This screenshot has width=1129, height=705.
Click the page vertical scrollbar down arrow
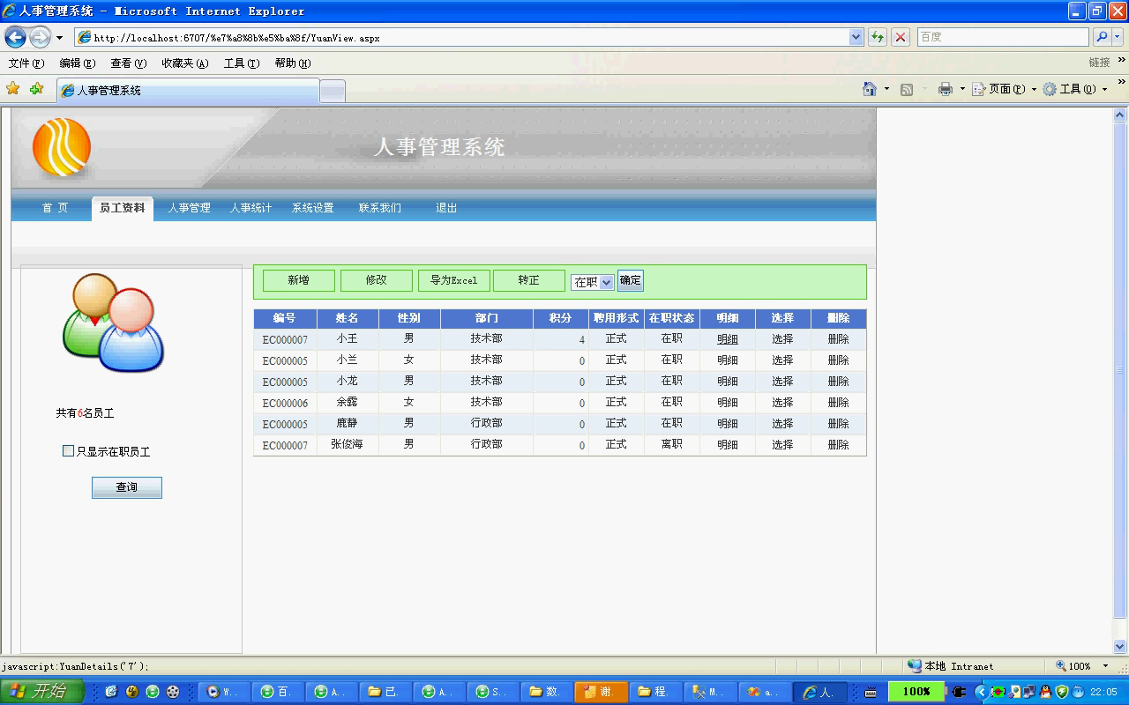pyautogui.click(x=1121, y=646)
